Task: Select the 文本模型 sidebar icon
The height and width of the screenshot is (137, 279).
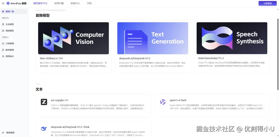Action: point(3,24)
